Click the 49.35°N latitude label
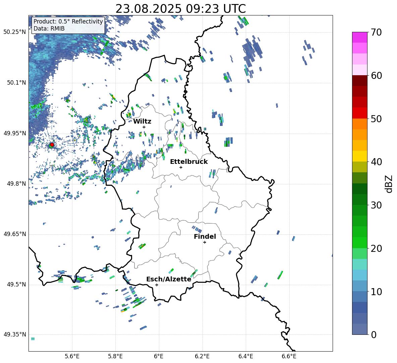 pos(14,335)
